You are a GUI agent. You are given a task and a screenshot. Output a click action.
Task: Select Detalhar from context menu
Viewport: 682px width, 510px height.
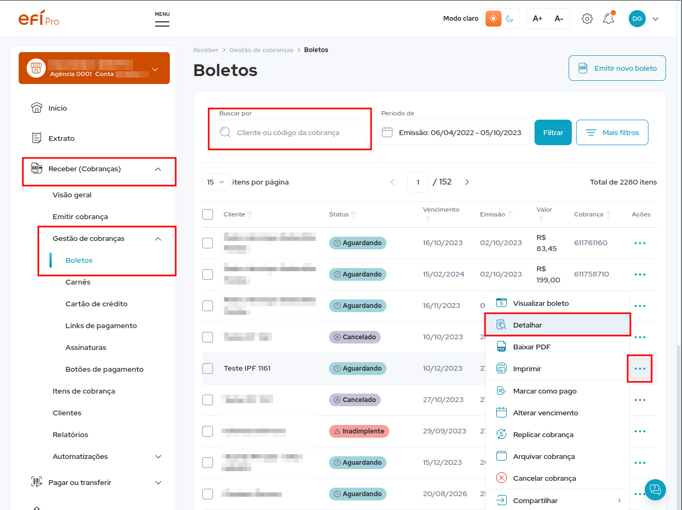557,325
